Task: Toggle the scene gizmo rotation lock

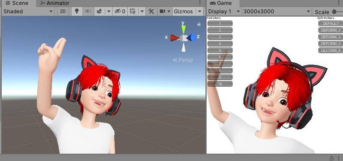Action: (x=199, y=24)
